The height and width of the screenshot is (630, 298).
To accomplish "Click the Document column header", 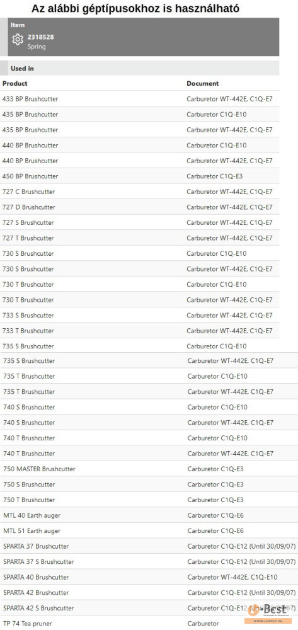I will click(202, 84).
